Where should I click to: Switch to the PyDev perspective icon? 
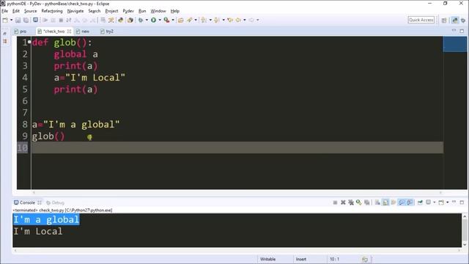pyautogui.click(x=455, y=20)
